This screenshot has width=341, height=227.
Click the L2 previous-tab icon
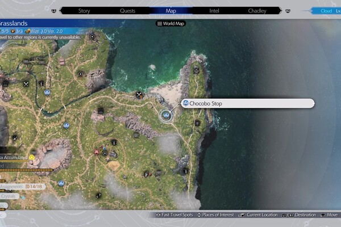click(x=54, y=11)
